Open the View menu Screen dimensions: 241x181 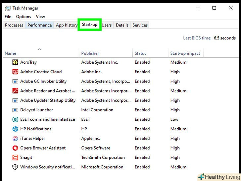coord(40,17)
